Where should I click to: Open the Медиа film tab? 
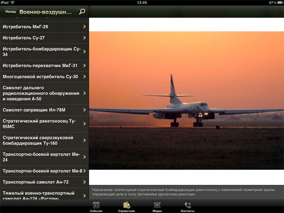click(157, 207)
